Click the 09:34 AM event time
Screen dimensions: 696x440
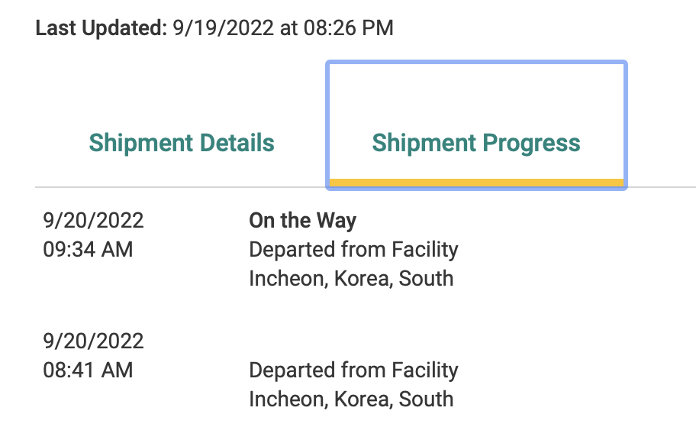[88, 249]
